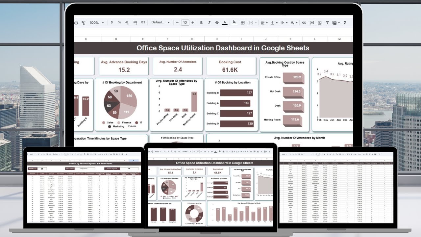The width and height of the screenshot is (421, 237).
Task: Click the HR Search Keyword field on left laptop
Action: point(129,169)
